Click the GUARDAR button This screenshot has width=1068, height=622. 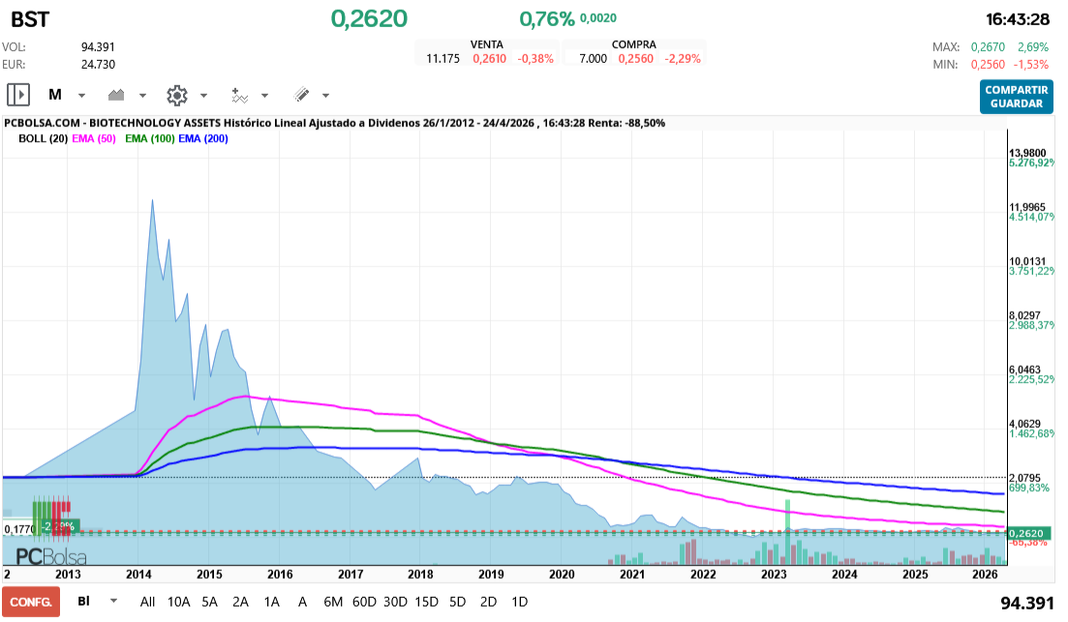pyautogui.click(x=1016, y=104)
